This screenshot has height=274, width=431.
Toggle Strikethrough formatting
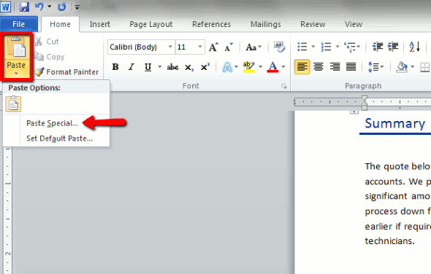(x=172, y=67)
